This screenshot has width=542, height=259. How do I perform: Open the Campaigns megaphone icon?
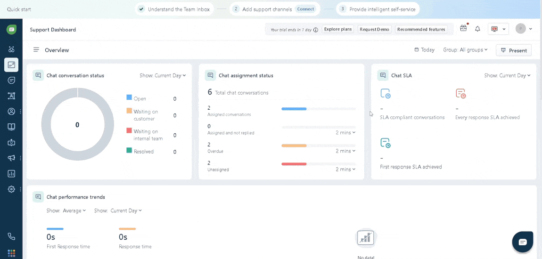coord(11,158)
